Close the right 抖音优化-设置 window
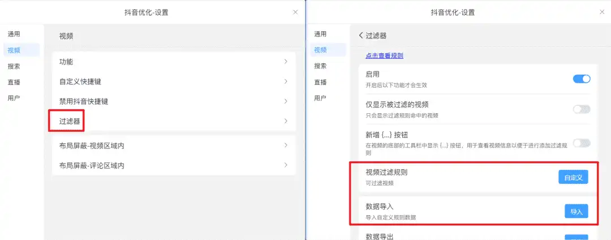The width and height of the screenshot is (611, 240). (602, 12)
